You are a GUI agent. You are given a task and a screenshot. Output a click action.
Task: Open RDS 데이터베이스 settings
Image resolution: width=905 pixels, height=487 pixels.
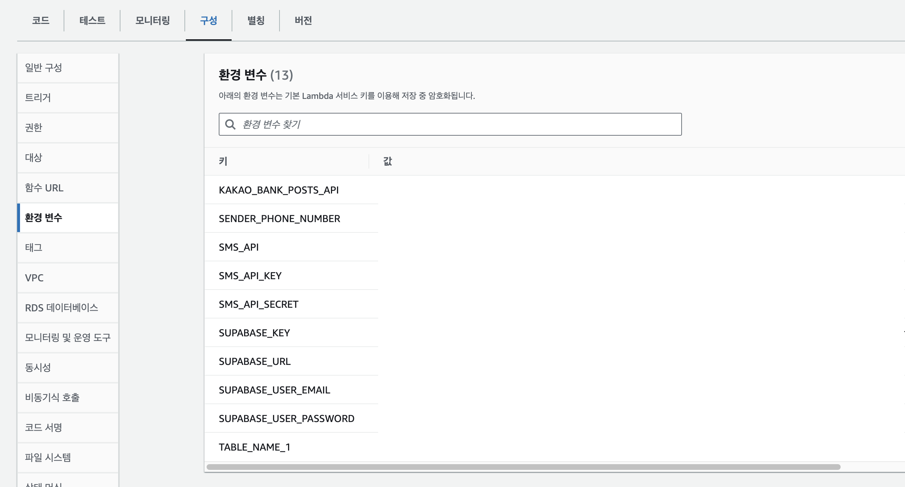(x=61, y=308)
